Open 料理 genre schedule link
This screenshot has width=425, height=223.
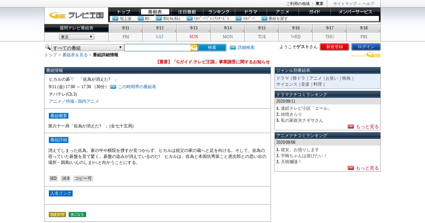(x=318, y=84)
